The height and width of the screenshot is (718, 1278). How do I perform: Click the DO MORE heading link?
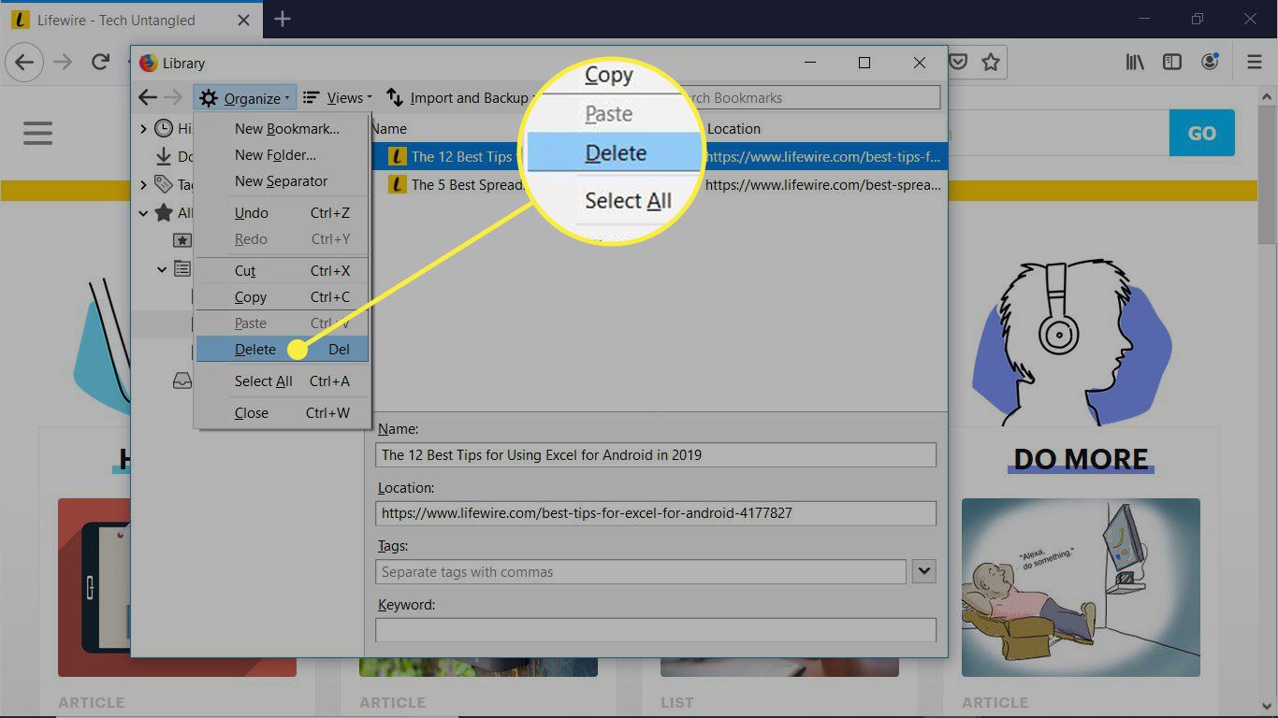coord(1081,459)
